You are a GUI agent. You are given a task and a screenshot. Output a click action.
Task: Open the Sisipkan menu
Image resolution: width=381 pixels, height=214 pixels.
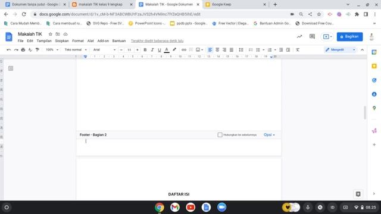click(x=62, y=41)
